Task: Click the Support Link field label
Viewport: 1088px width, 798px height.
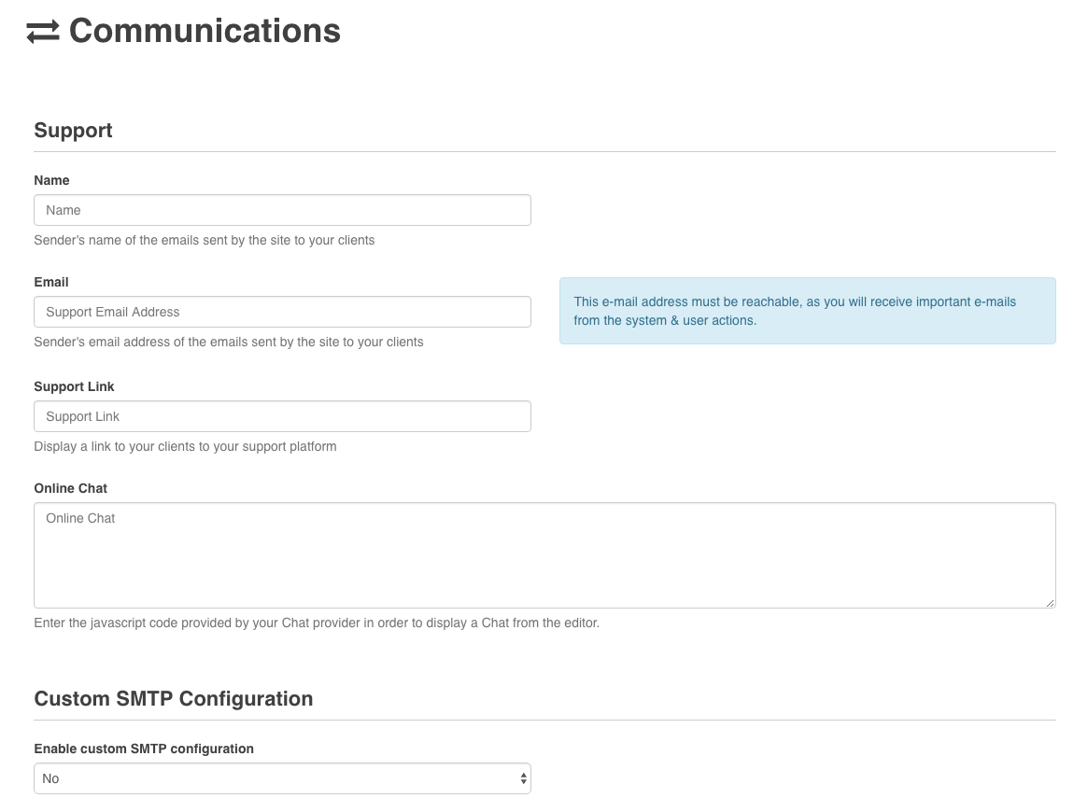Action: coord(74,386)
